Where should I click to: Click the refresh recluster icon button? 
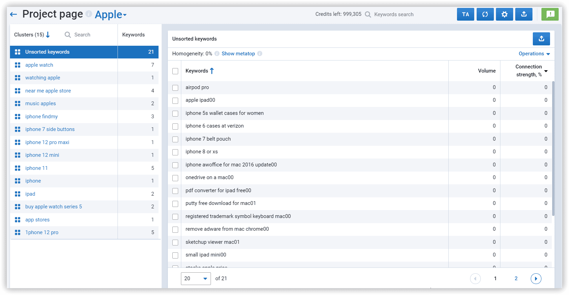(485, 14)
